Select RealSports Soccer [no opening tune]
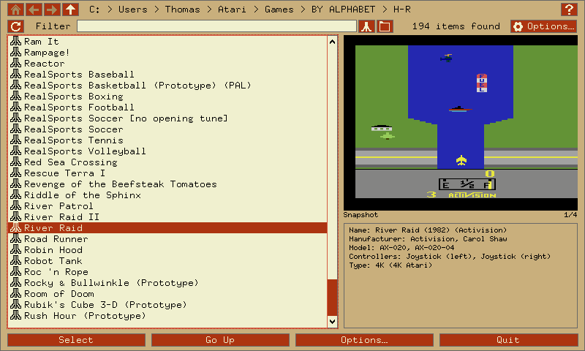 (x=167, y=118)
